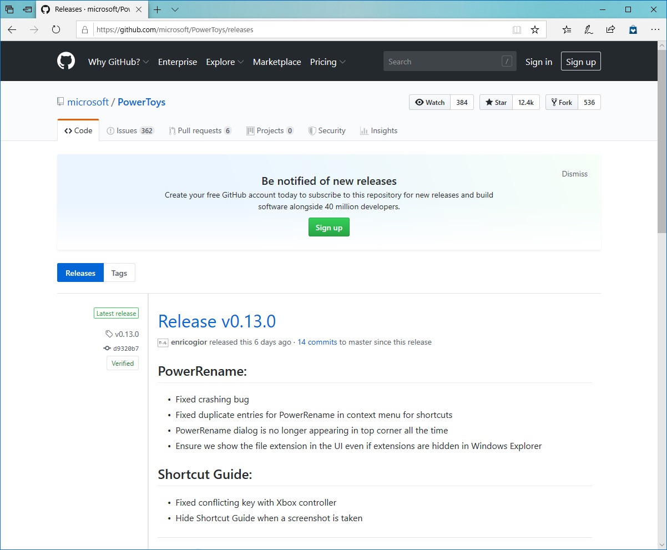Open the enricogior profile link

[189, 342]
